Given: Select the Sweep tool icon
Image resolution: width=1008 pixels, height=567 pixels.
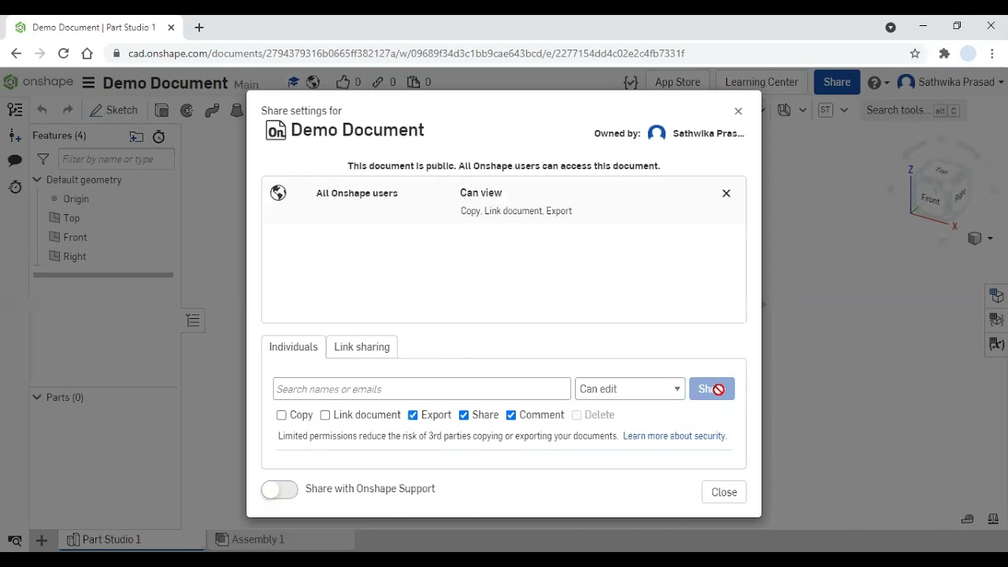Looking at the screenshot, I should coord(212,110).
